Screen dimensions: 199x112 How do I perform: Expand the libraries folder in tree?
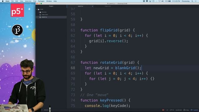pos(39,12)
